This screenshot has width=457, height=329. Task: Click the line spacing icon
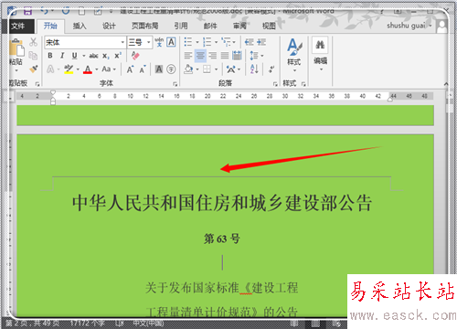tap(254, 56)
